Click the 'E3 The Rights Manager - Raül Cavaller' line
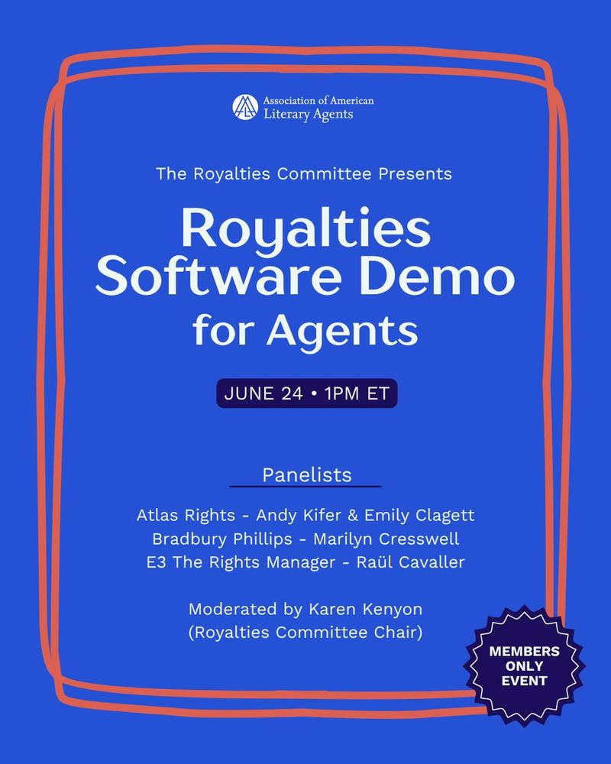This screenshot has height=764, width=611. click(x=305, y=562)
